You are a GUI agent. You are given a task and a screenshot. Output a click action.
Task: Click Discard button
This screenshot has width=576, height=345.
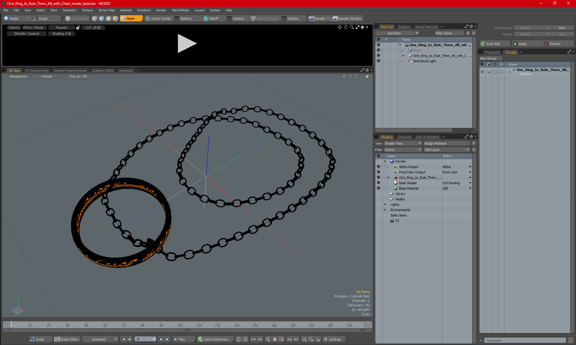[558, 44]
